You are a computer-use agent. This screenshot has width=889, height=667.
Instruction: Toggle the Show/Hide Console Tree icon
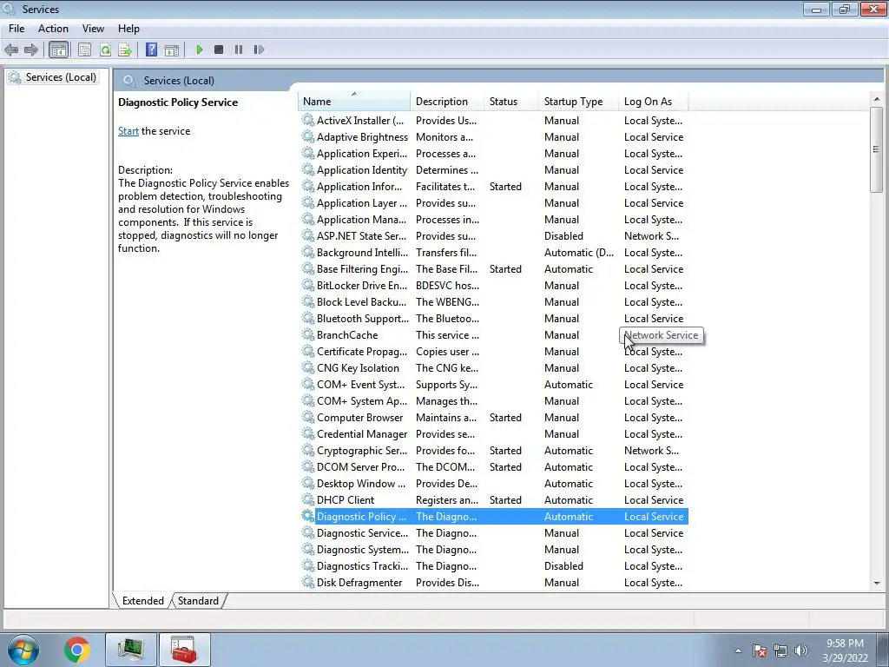click(x=58, y=50)
